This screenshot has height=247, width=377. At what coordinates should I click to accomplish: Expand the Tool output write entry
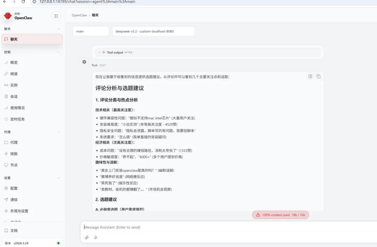(208, 52)
